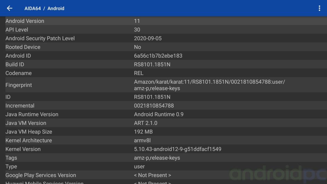This screenshot has width=327, height=184.
Task: Select the Kernel Version value
Action: tap(178, 149)
